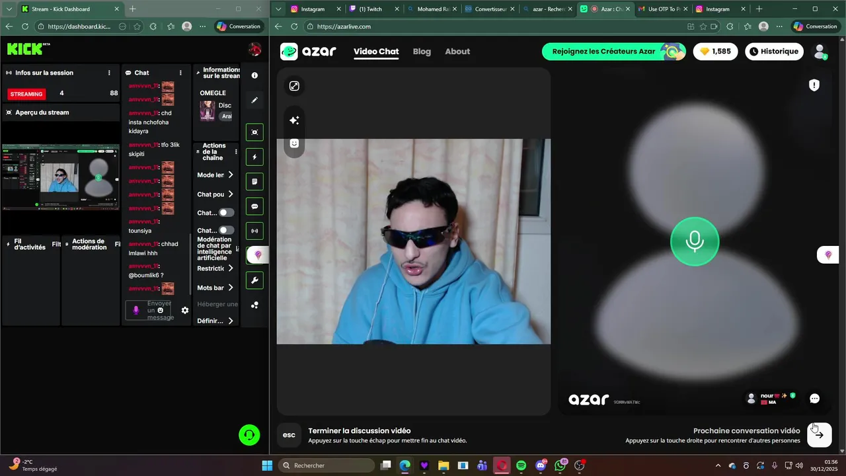The image size is (846, 476).
Task: Click the pencil edit icon in Kick sidebar
Action: (254, 100)
